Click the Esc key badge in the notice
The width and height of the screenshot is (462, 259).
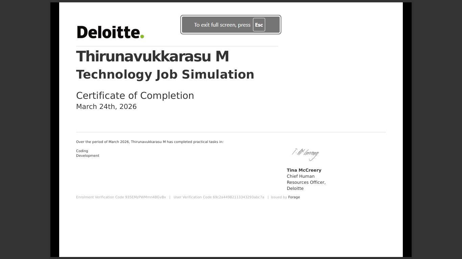[x=259, y=25]
